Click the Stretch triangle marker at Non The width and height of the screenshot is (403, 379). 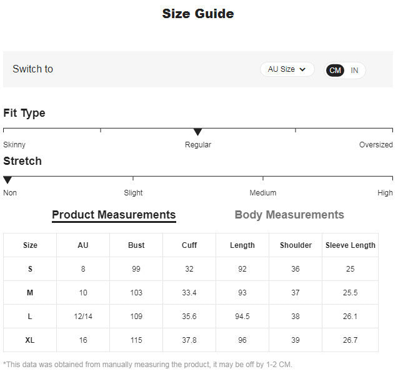point(7,180)
